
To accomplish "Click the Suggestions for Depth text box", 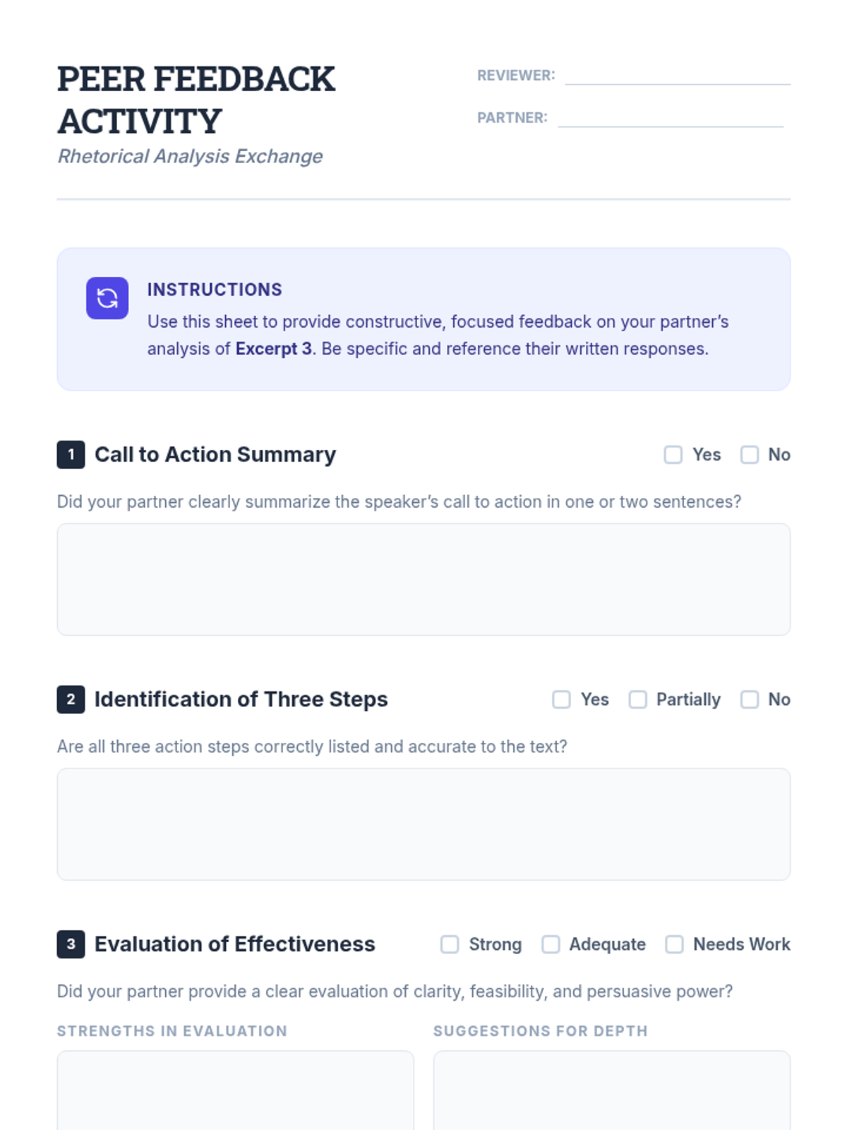I will 612,1091.
